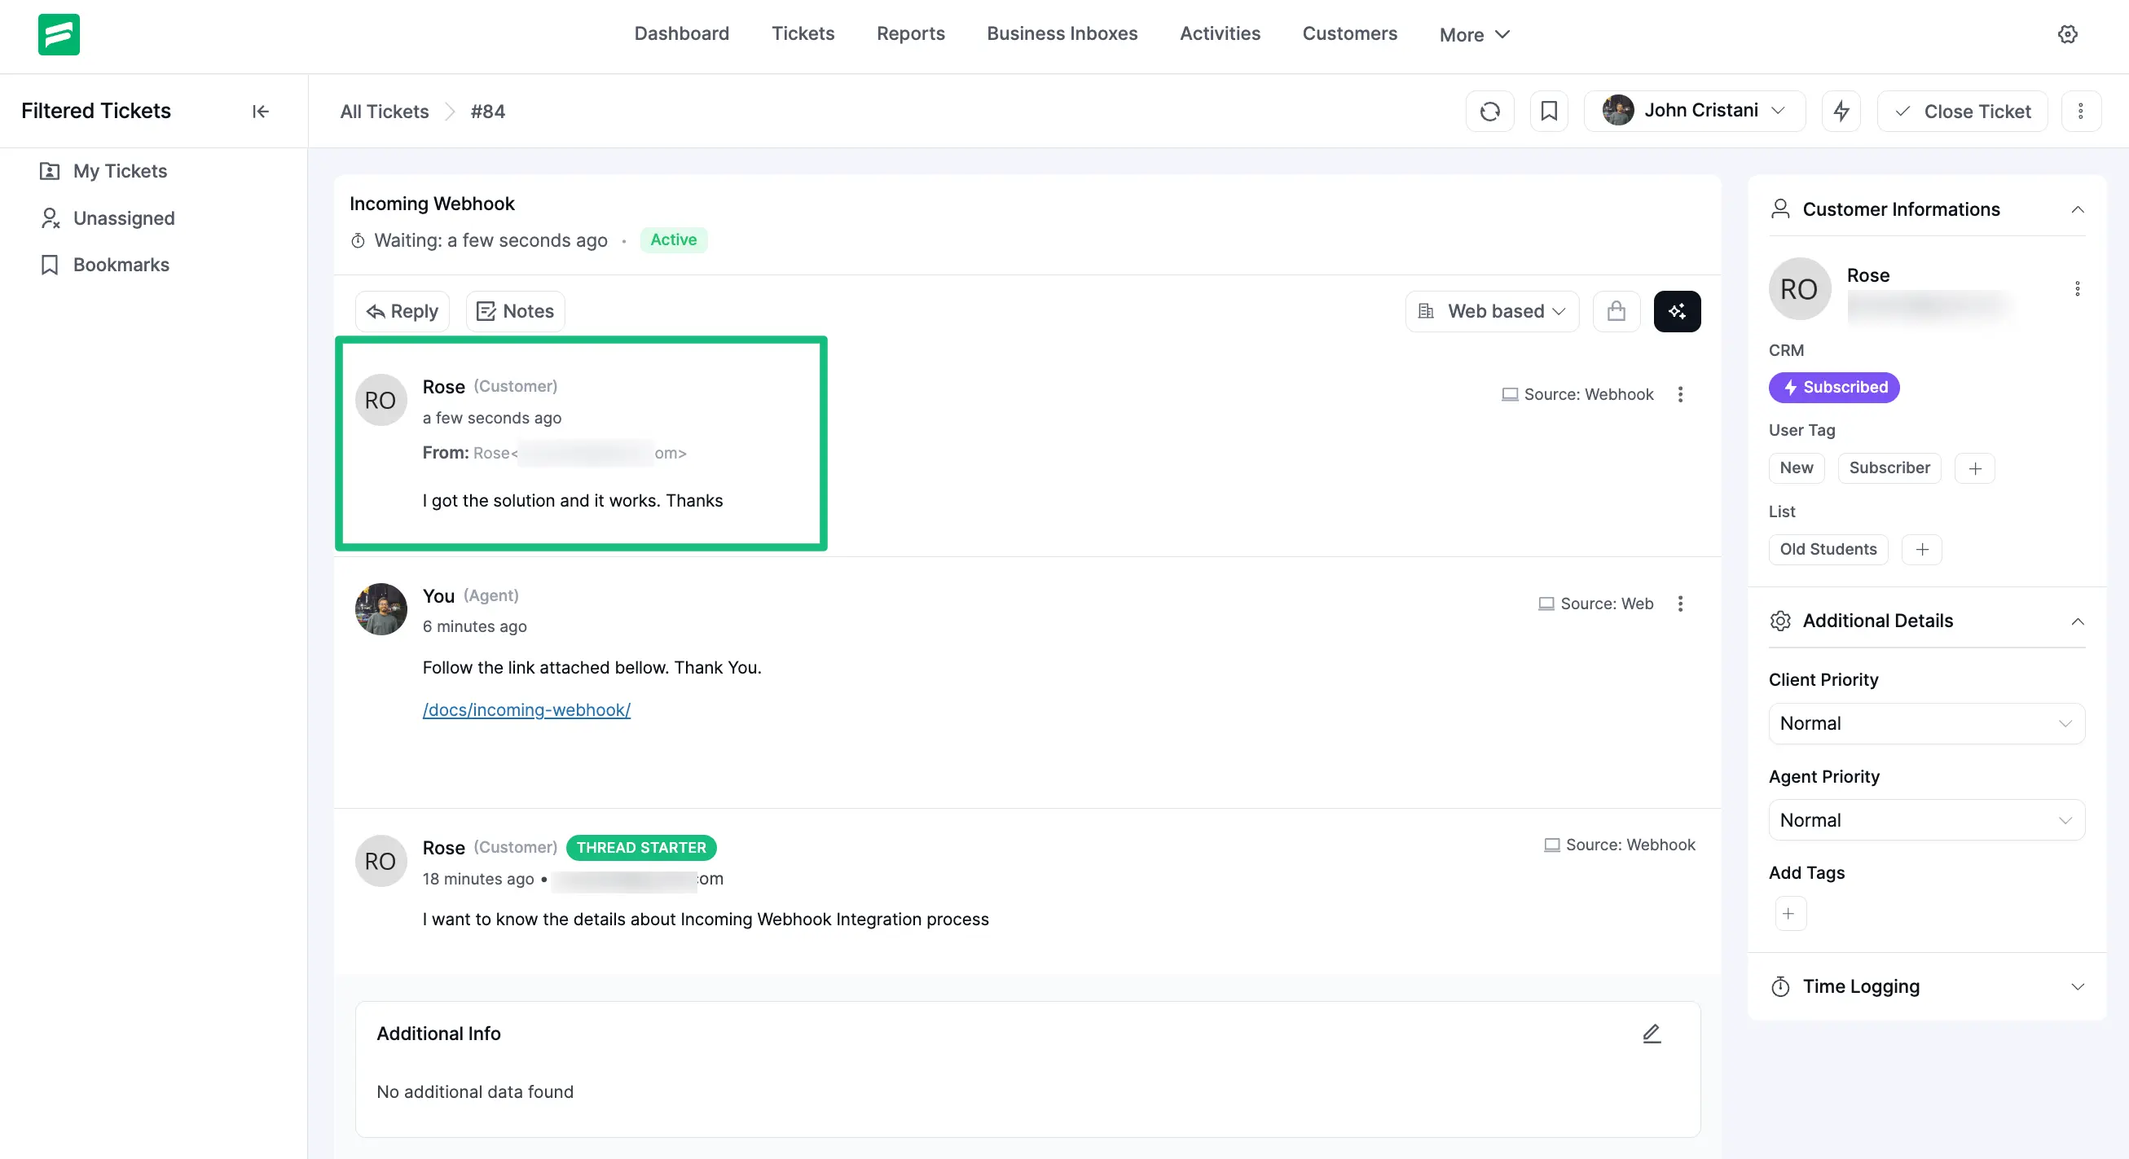Open the settings gear in top right

[x=2068, y=34]
